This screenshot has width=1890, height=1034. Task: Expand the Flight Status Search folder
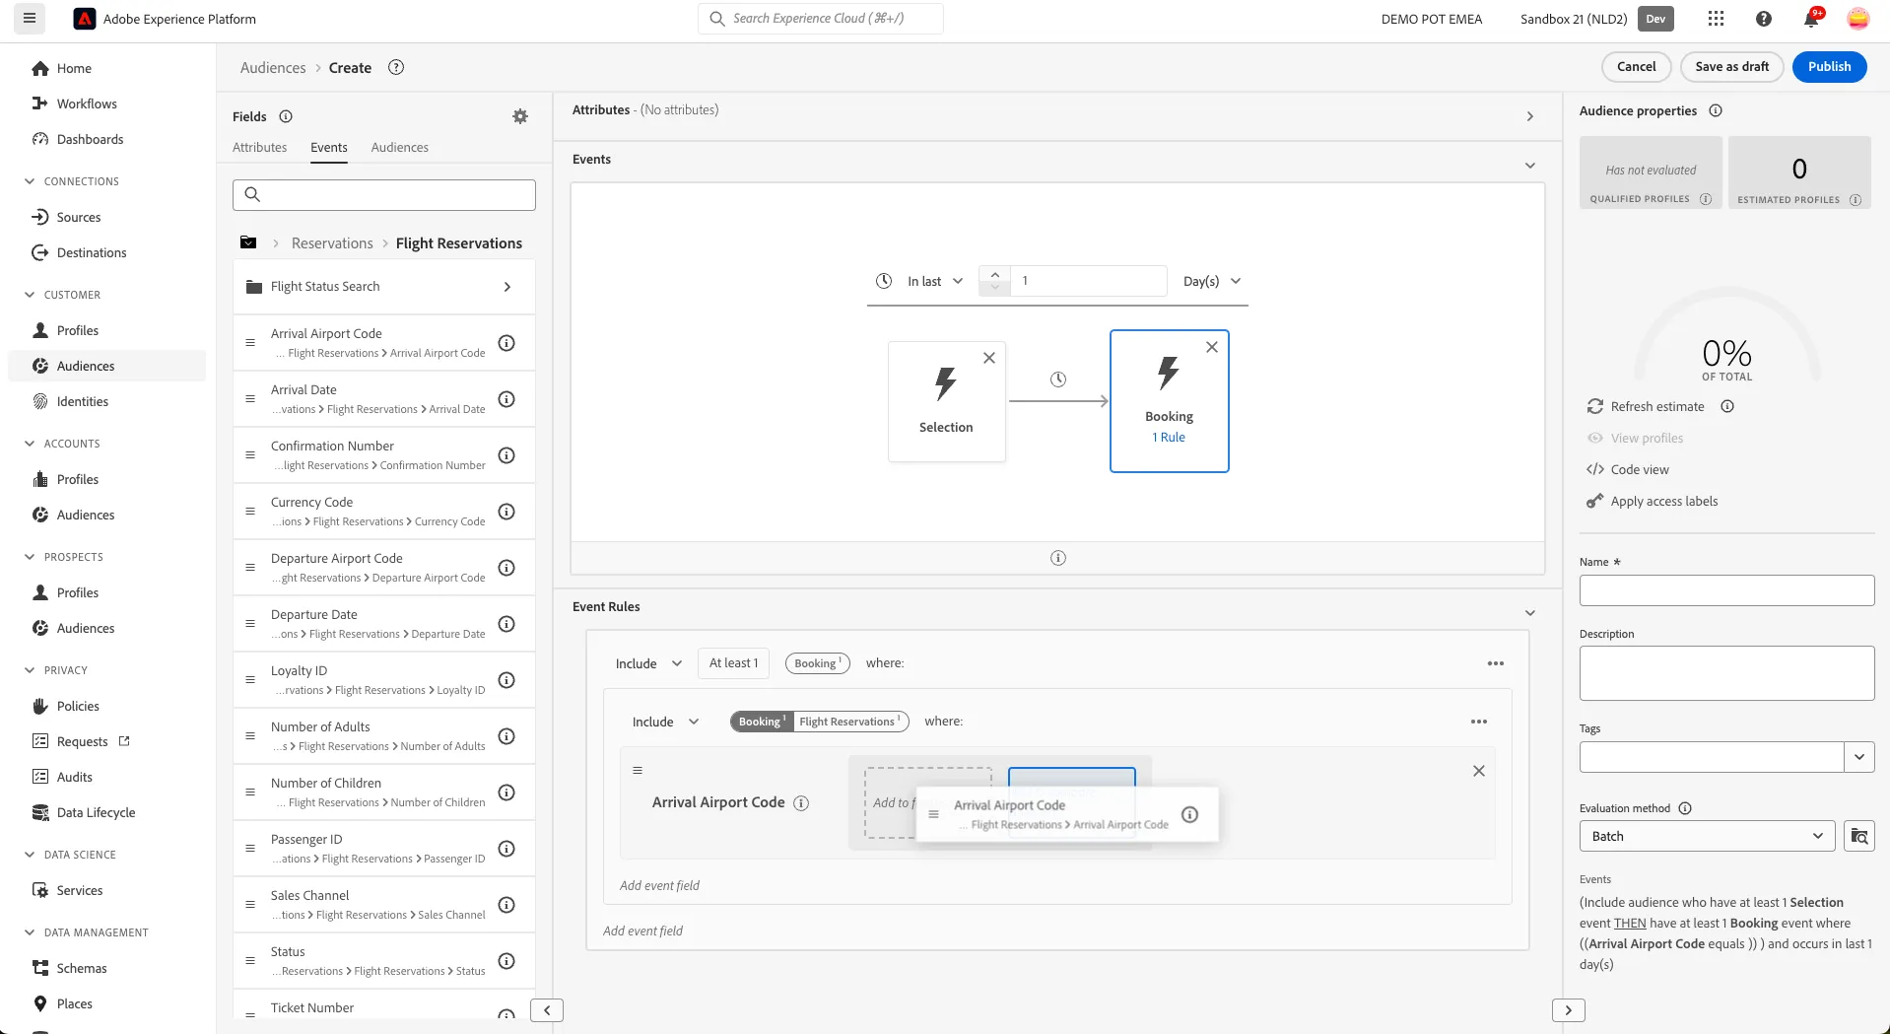[384, 287]
